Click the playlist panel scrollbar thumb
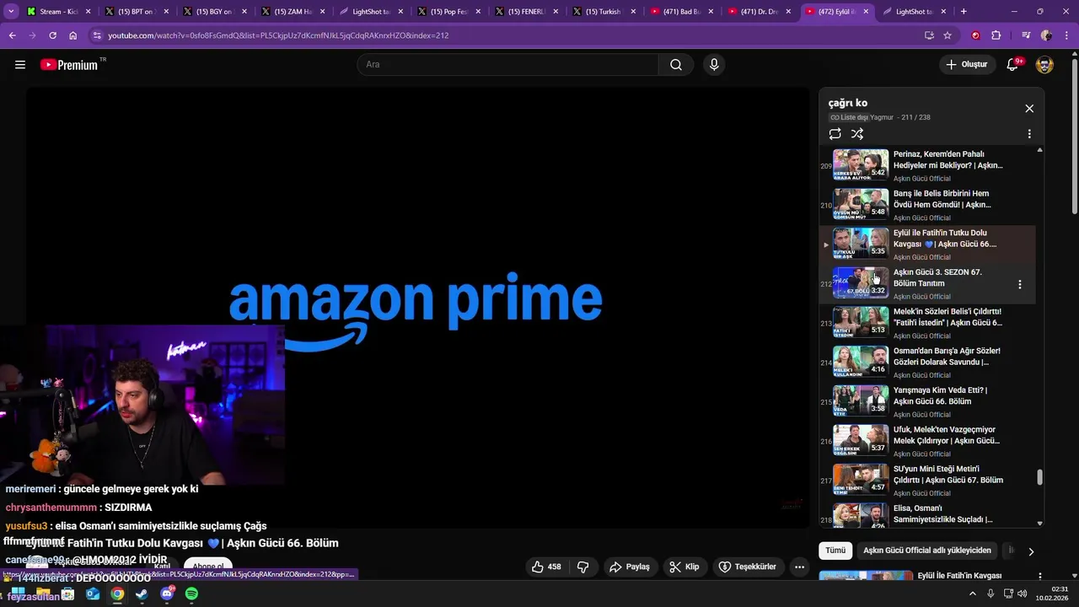The height and width of the screenshot is (607, 1079). click(x=1039, y=477)
